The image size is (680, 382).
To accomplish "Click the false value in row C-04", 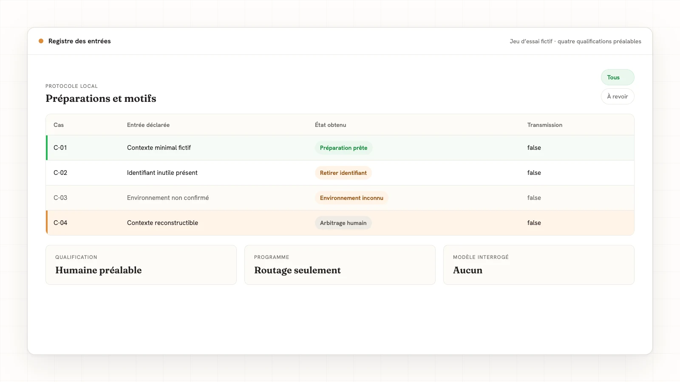I will pos(534,223).
